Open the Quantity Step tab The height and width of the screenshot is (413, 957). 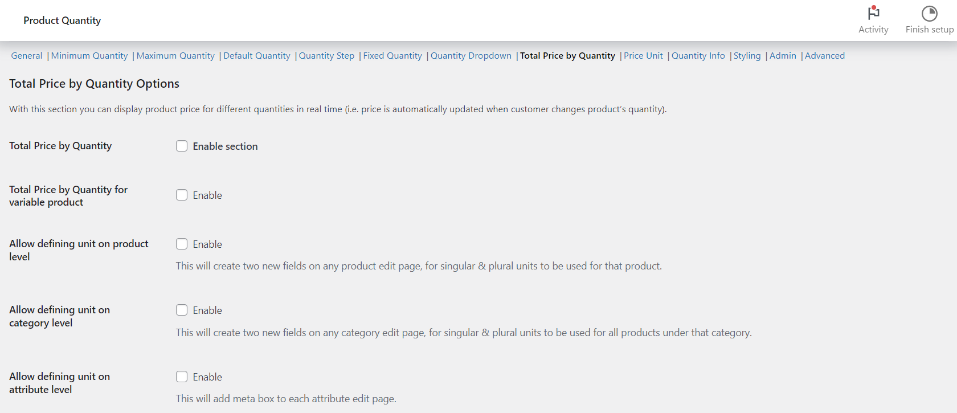[326, 56]
